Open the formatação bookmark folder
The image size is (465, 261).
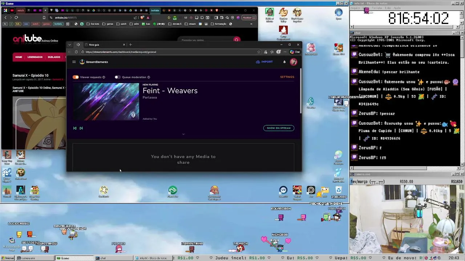tap(218, 24)
